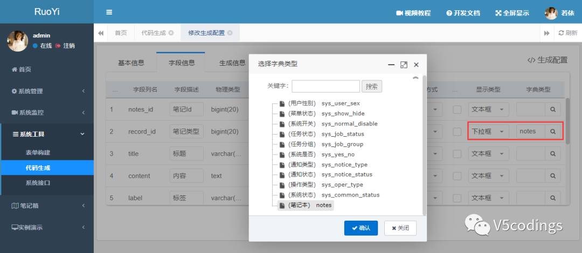Collapse the dialog search area arrow
Screen dimensions: 582x253
coord(415,78)
